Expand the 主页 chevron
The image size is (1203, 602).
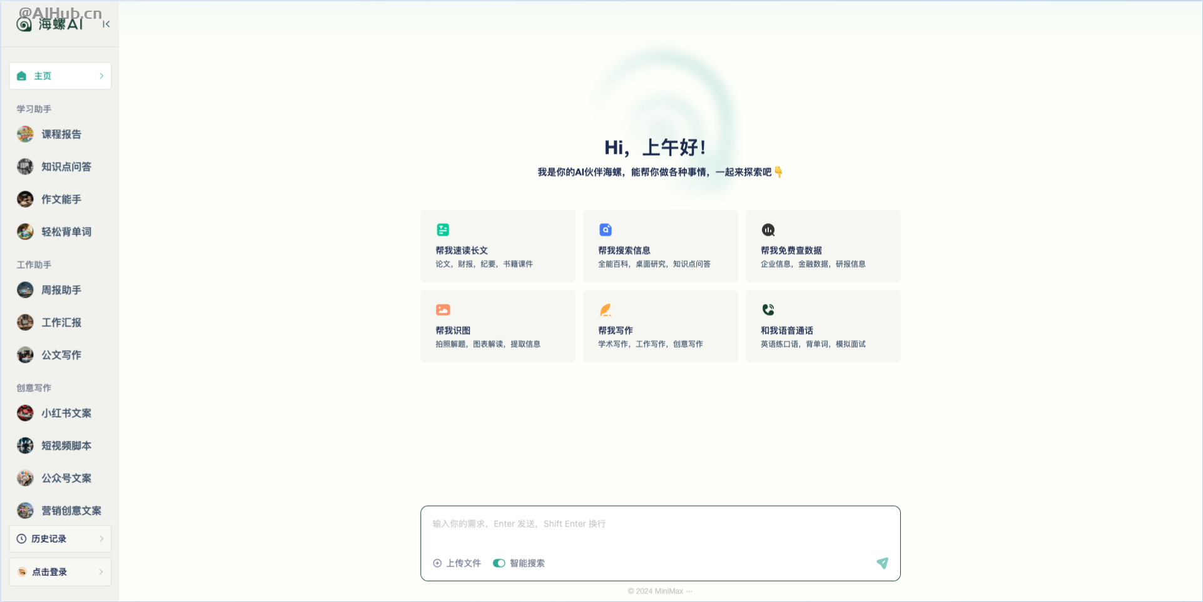pos(102,76)
